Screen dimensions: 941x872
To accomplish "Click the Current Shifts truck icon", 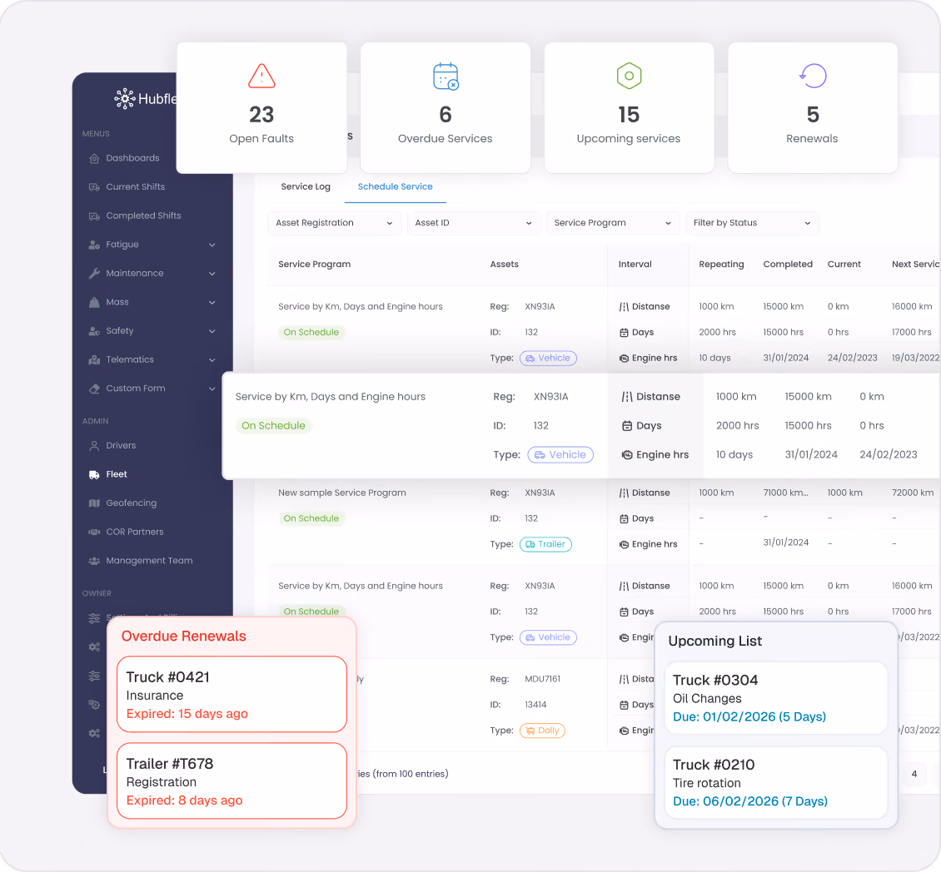I will tap(94, 187).
